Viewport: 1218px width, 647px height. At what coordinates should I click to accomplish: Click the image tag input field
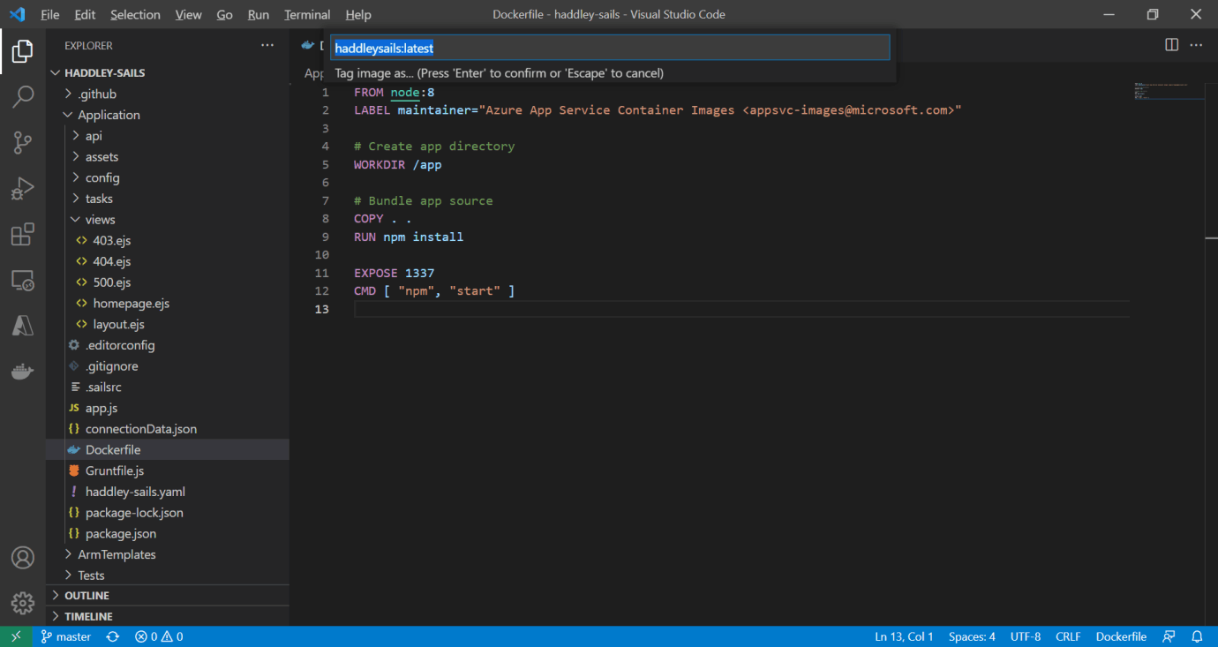tap(609, 49)
